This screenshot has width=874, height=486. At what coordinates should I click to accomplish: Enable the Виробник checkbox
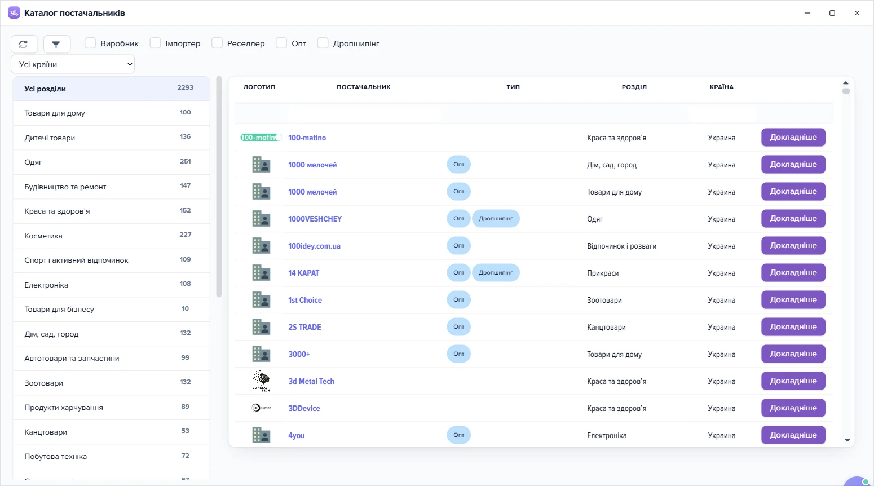[x=90, y=43]
